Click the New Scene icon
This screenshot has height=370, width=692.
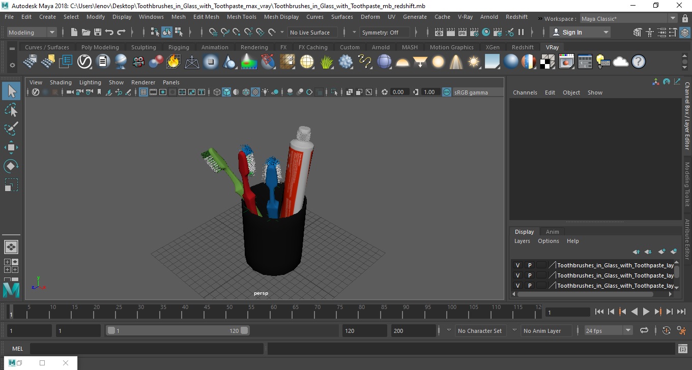(74, 32)
